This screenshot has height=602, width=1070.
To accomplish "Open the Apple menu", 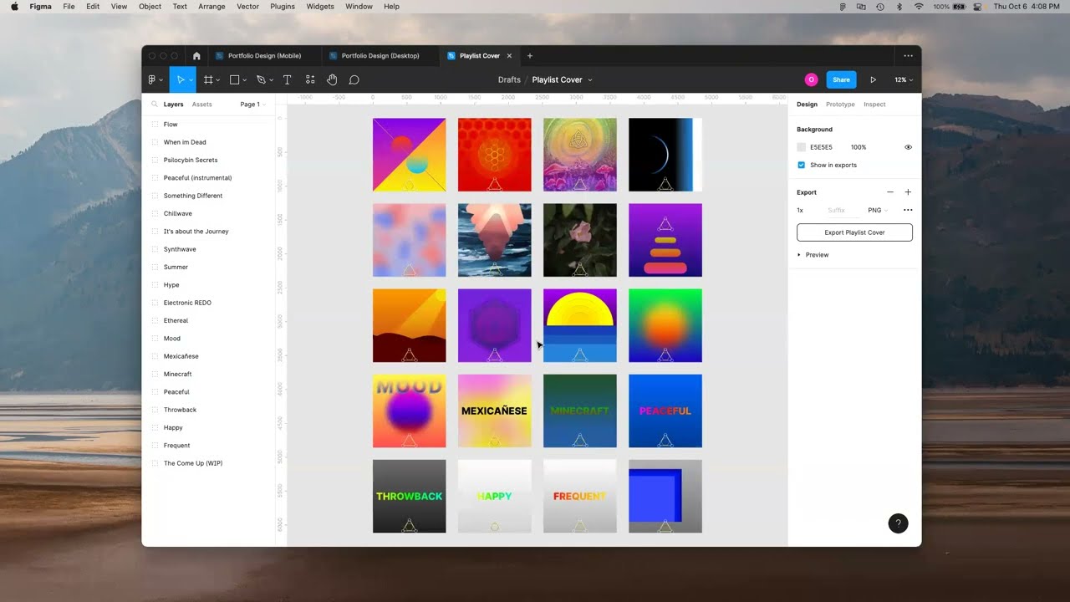I will (x=14, y=6).
